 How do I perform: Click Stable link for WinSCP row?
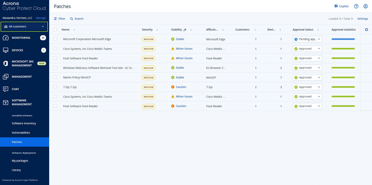tap(180, 77)
